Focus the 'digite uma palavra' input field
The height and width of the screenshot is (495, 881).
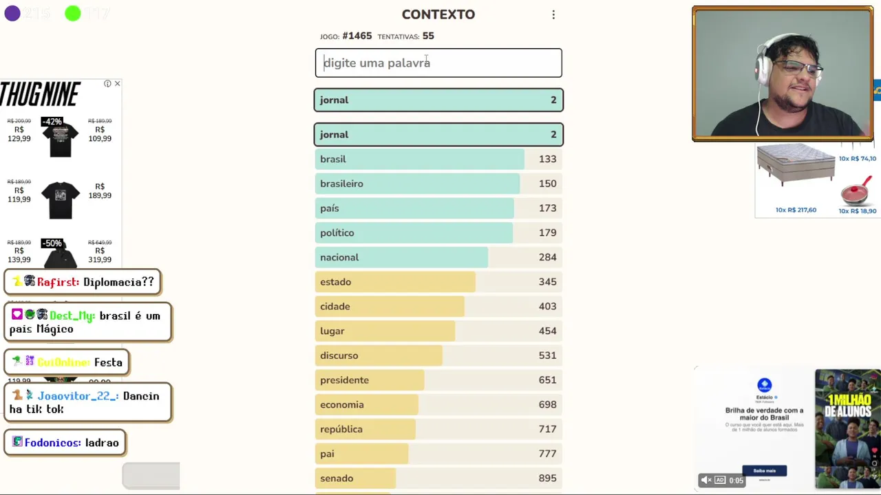(x=438, y=63)
